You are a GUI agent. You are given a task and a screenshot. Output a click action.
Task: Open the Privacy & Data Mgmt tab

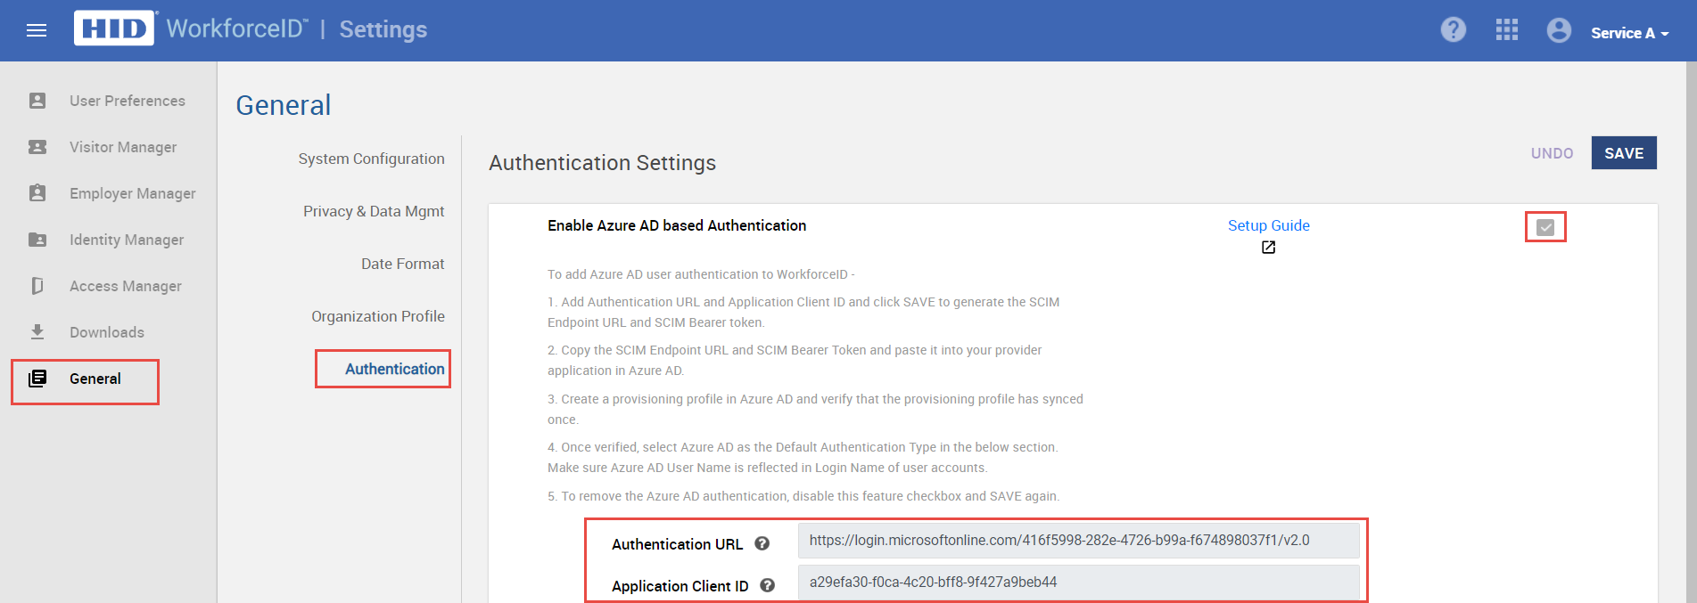tap(374, 211)
